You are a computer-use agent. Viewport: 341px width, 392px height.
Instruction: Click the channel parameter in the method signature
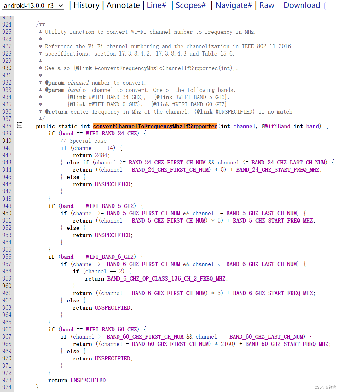[244, 126]
